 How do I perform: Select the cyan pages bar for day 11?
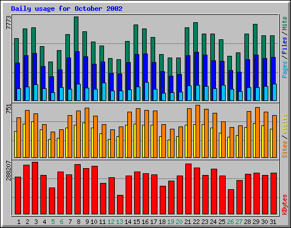[104, 92]
